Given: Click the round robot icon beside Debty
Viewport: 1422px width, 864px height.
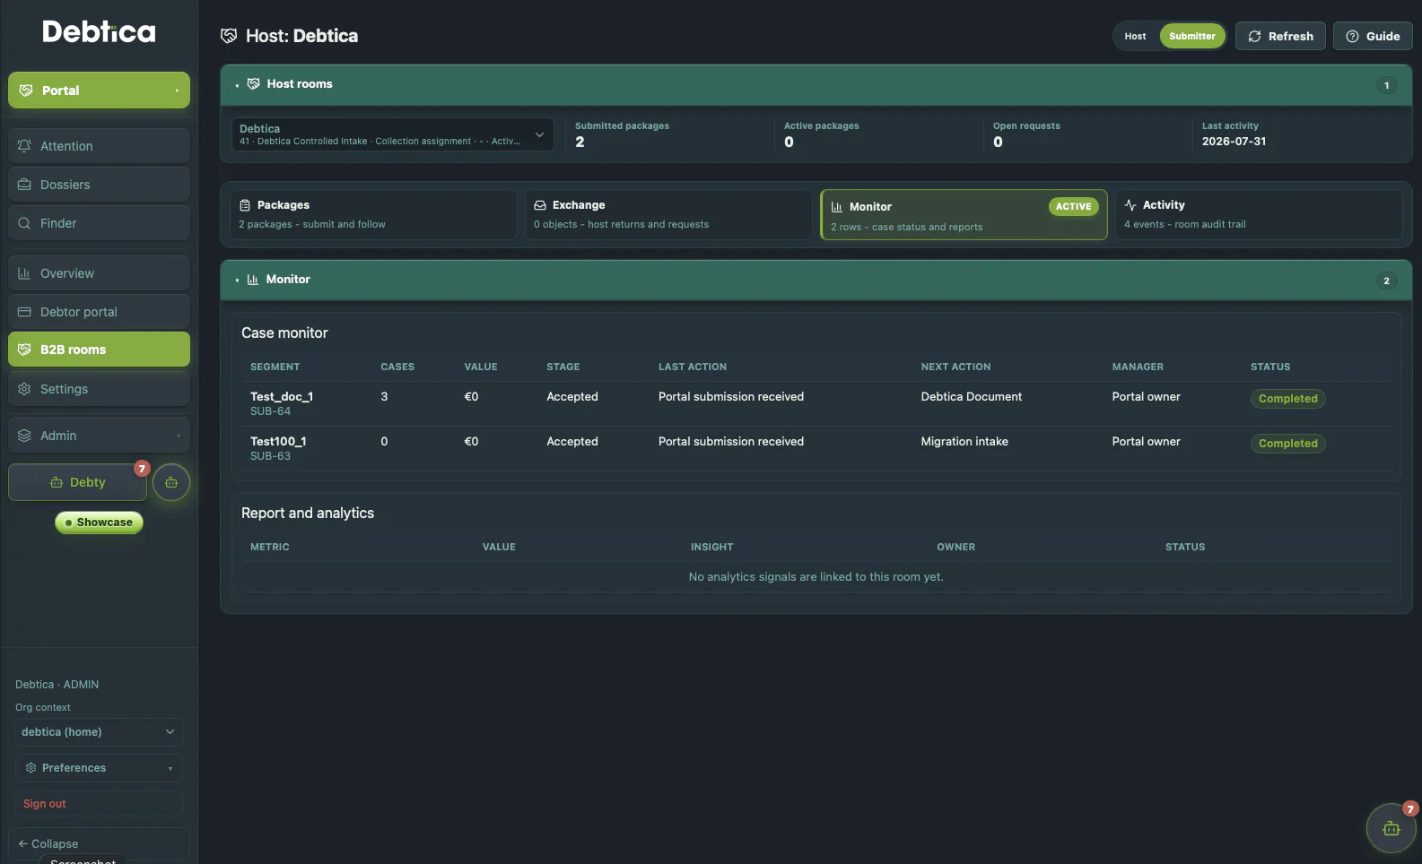Looking at the screenshot, I should pyautogui.click(x=171, y=482).
